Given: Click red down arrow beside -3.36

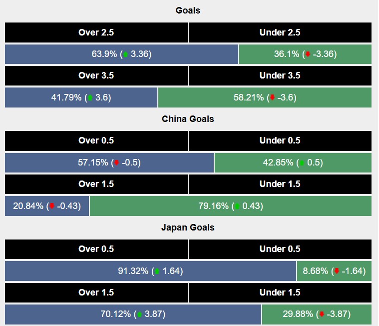Looking at the screenshot, I should coord(308,54).
